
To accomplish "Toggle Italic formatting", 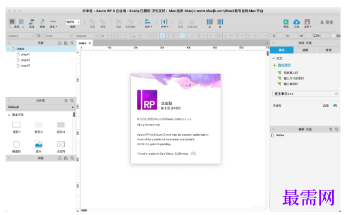I will 120,36.
